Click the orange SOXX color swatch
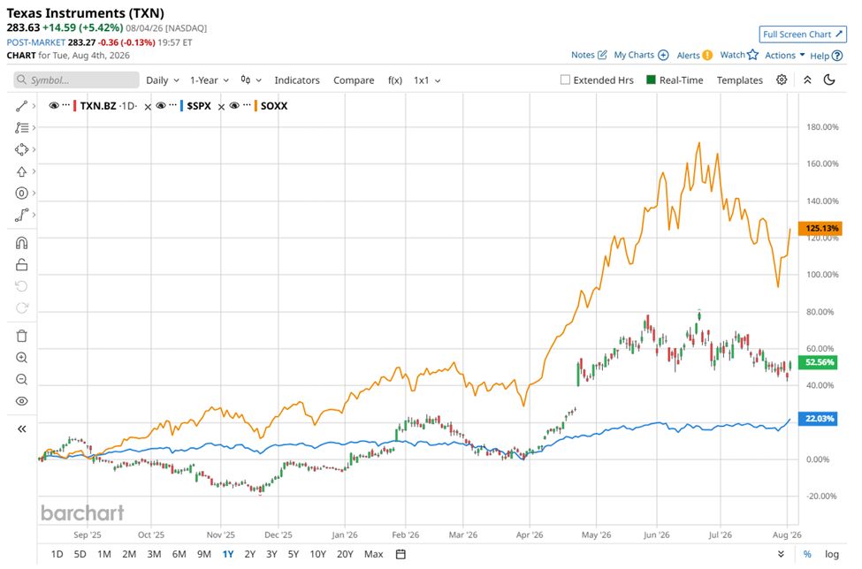The width and height of the screenshot is (862, 569). [x=256, y=105]
